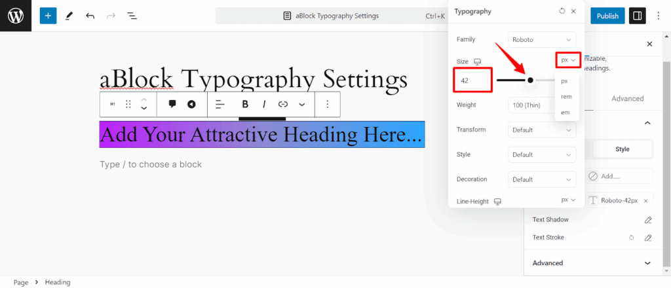Publish the page
Image resolution: width=671 pixels, height=288 pixels.
click(x=607, y=16)
